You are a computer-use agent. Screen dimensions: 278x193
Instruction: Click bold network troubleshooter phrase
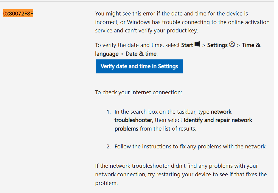tap(173, 116)
